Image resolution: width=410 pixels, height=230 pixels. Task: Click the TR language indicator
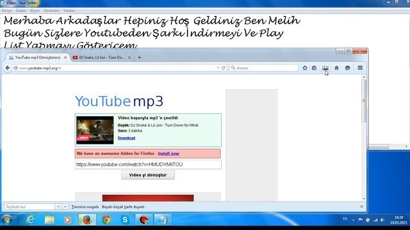pyautogui.click(x=345, y=219)
